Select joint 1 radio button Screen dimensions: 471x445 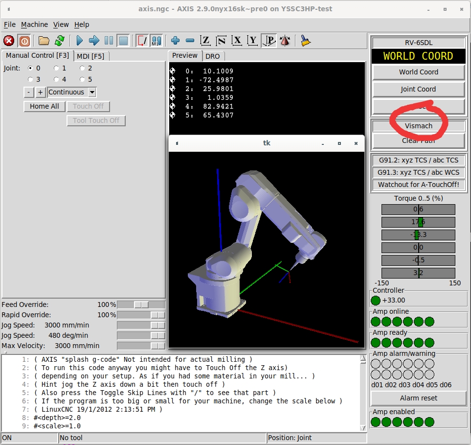(x=57, y=68)
